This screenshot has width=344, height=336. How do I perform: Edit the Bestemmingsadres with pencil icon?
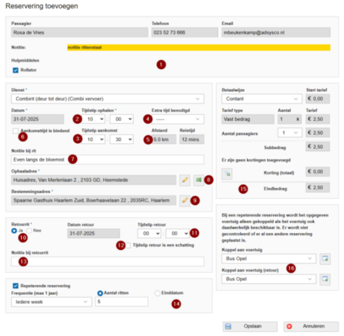point(185,201)
